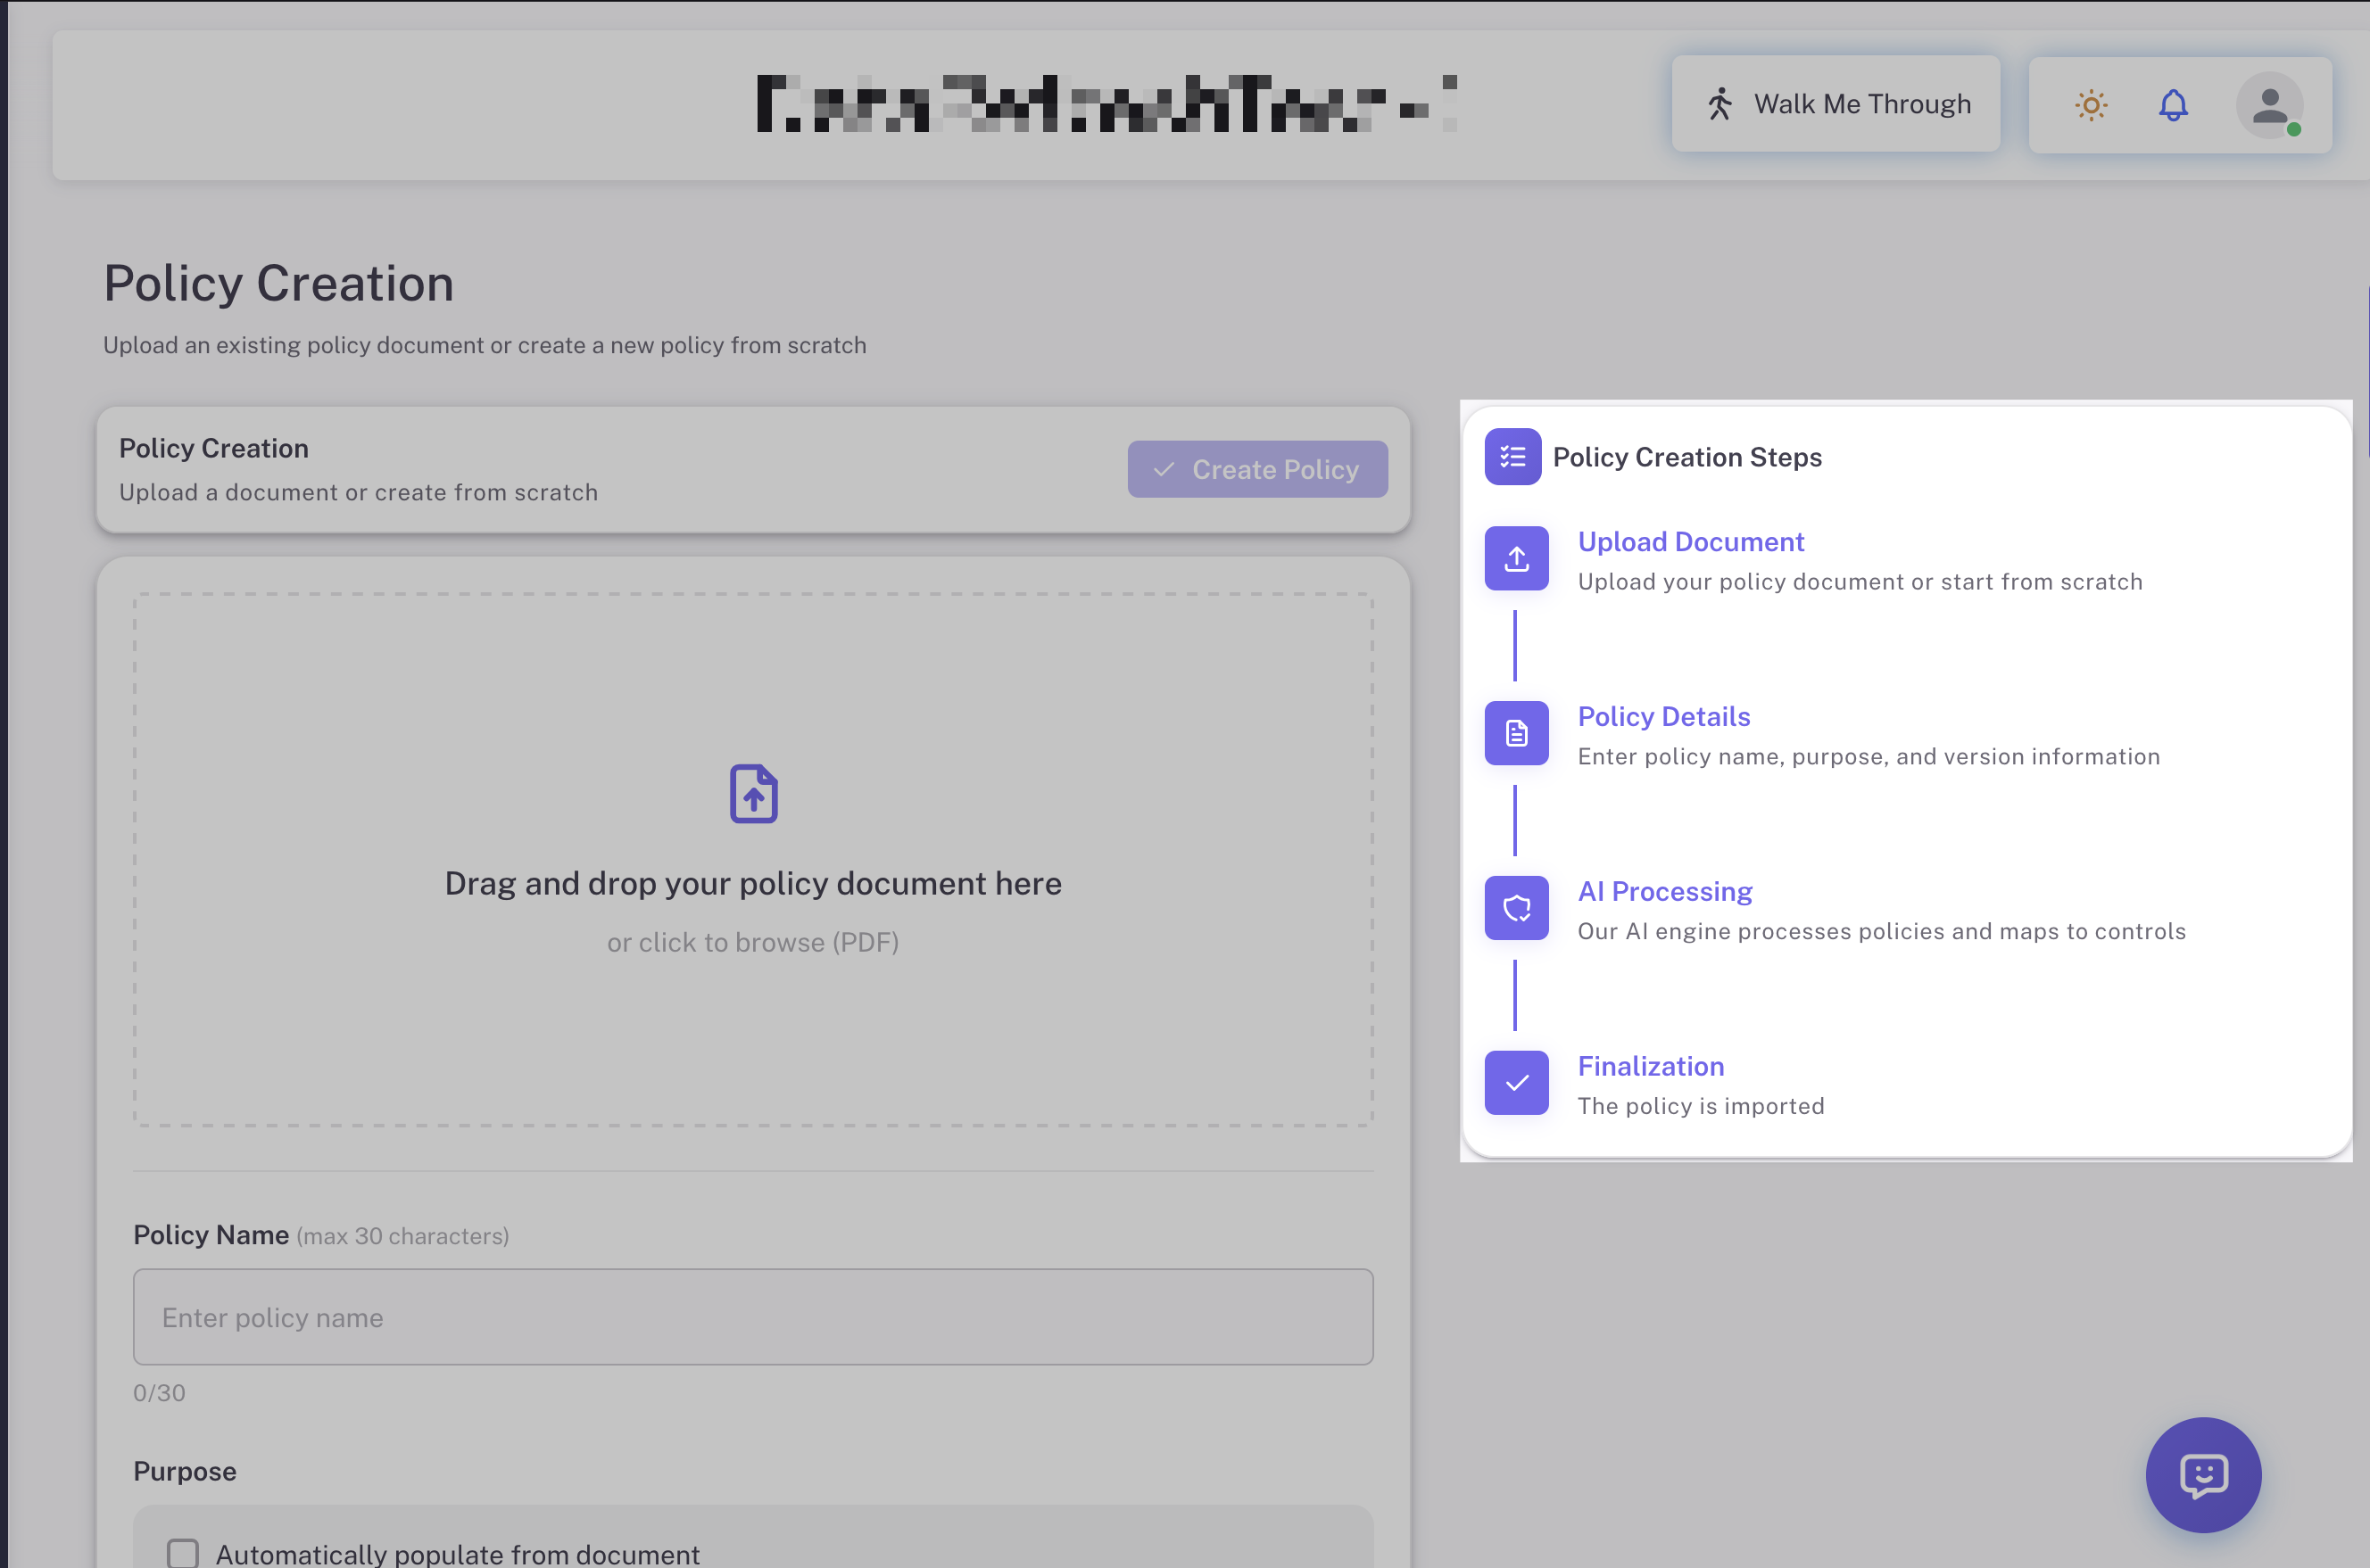Image resolution: width=2370 pixels, height=1568 pixels.
Task: Click the walking person icon
Action: 1719,104
